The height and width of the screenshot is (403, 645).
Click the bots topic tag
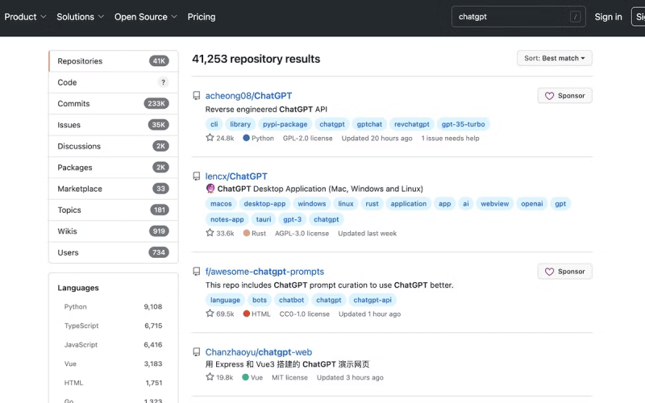tap(260, 300)
